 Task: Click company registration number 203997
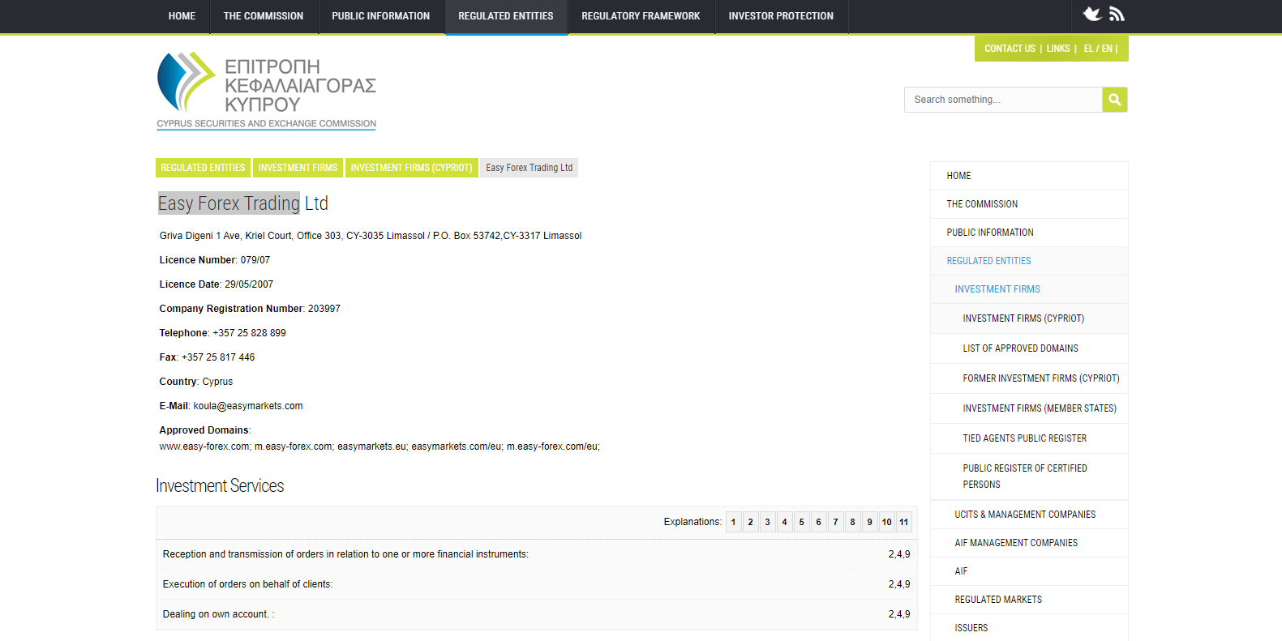[324, 309]
